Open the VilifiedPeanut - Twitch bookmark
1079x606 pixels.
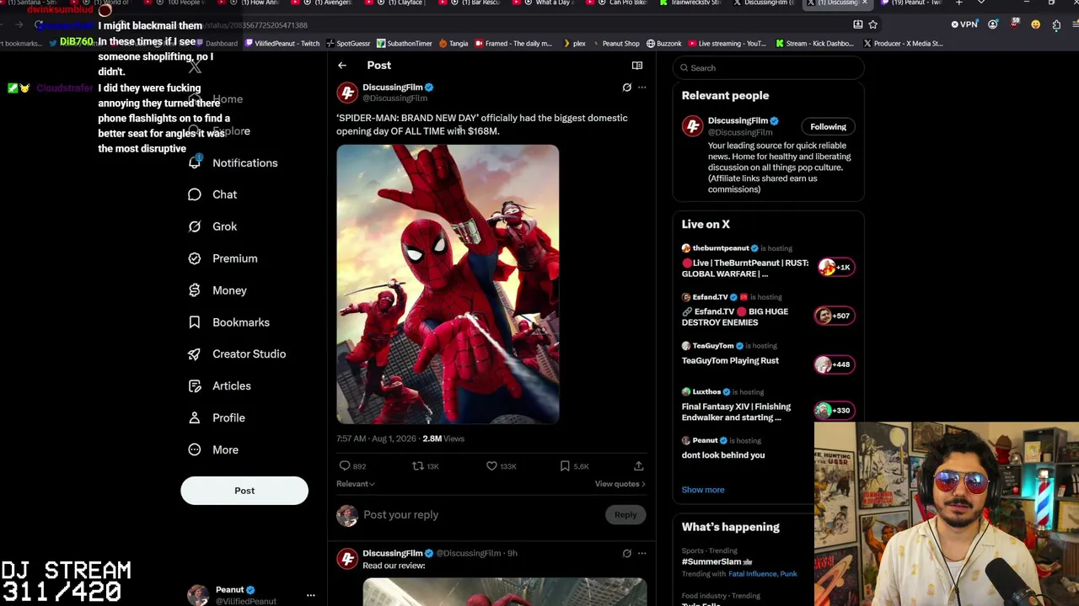pos(282,44)
